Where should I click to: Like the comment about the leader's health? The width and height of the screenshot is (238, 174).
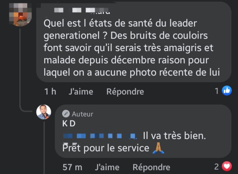81,91
